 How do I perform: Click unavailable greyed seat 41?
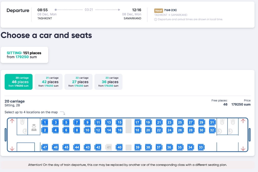[109, 147]
